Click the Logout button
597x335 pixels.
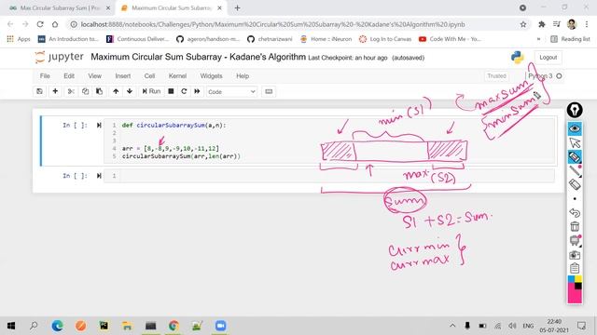click(x=548, y=58)
